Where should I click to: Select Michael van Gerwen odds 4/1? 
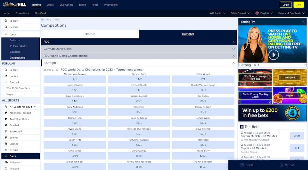coord(75,79)
